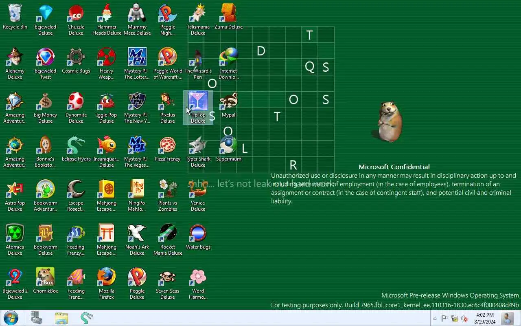Open the muted volume tray icon
The height and width of the screenshot is (326, 521).
pyautogui.click(x=464, y=319)
